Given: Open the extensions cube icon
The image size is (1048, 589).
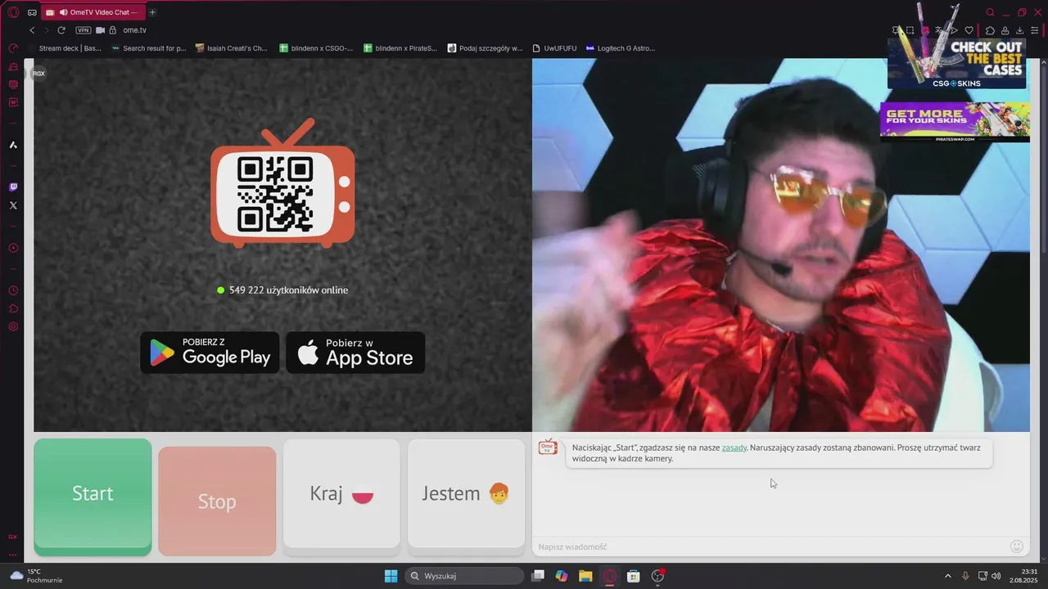Looking at the screenshot, I should 990,30.
